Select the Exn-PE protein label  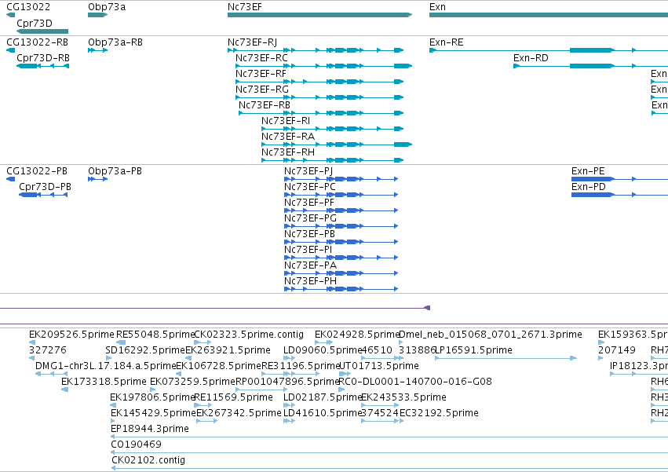pos(588,171)
